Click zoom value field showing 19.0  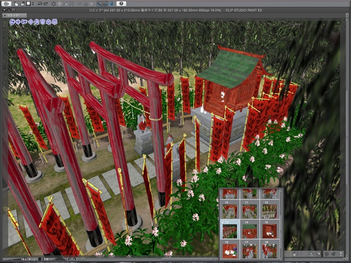pos(24,259)
